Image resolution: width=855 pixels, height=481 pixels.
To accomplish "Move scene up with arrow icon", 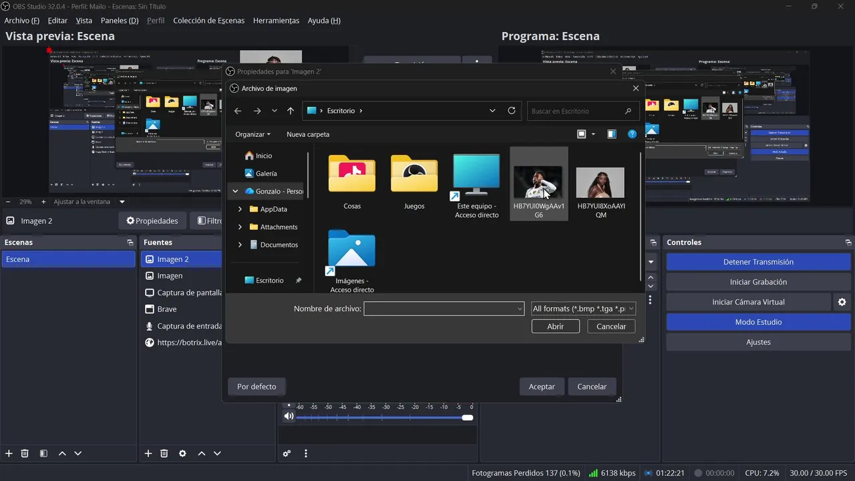I will [x=62, y=454].
